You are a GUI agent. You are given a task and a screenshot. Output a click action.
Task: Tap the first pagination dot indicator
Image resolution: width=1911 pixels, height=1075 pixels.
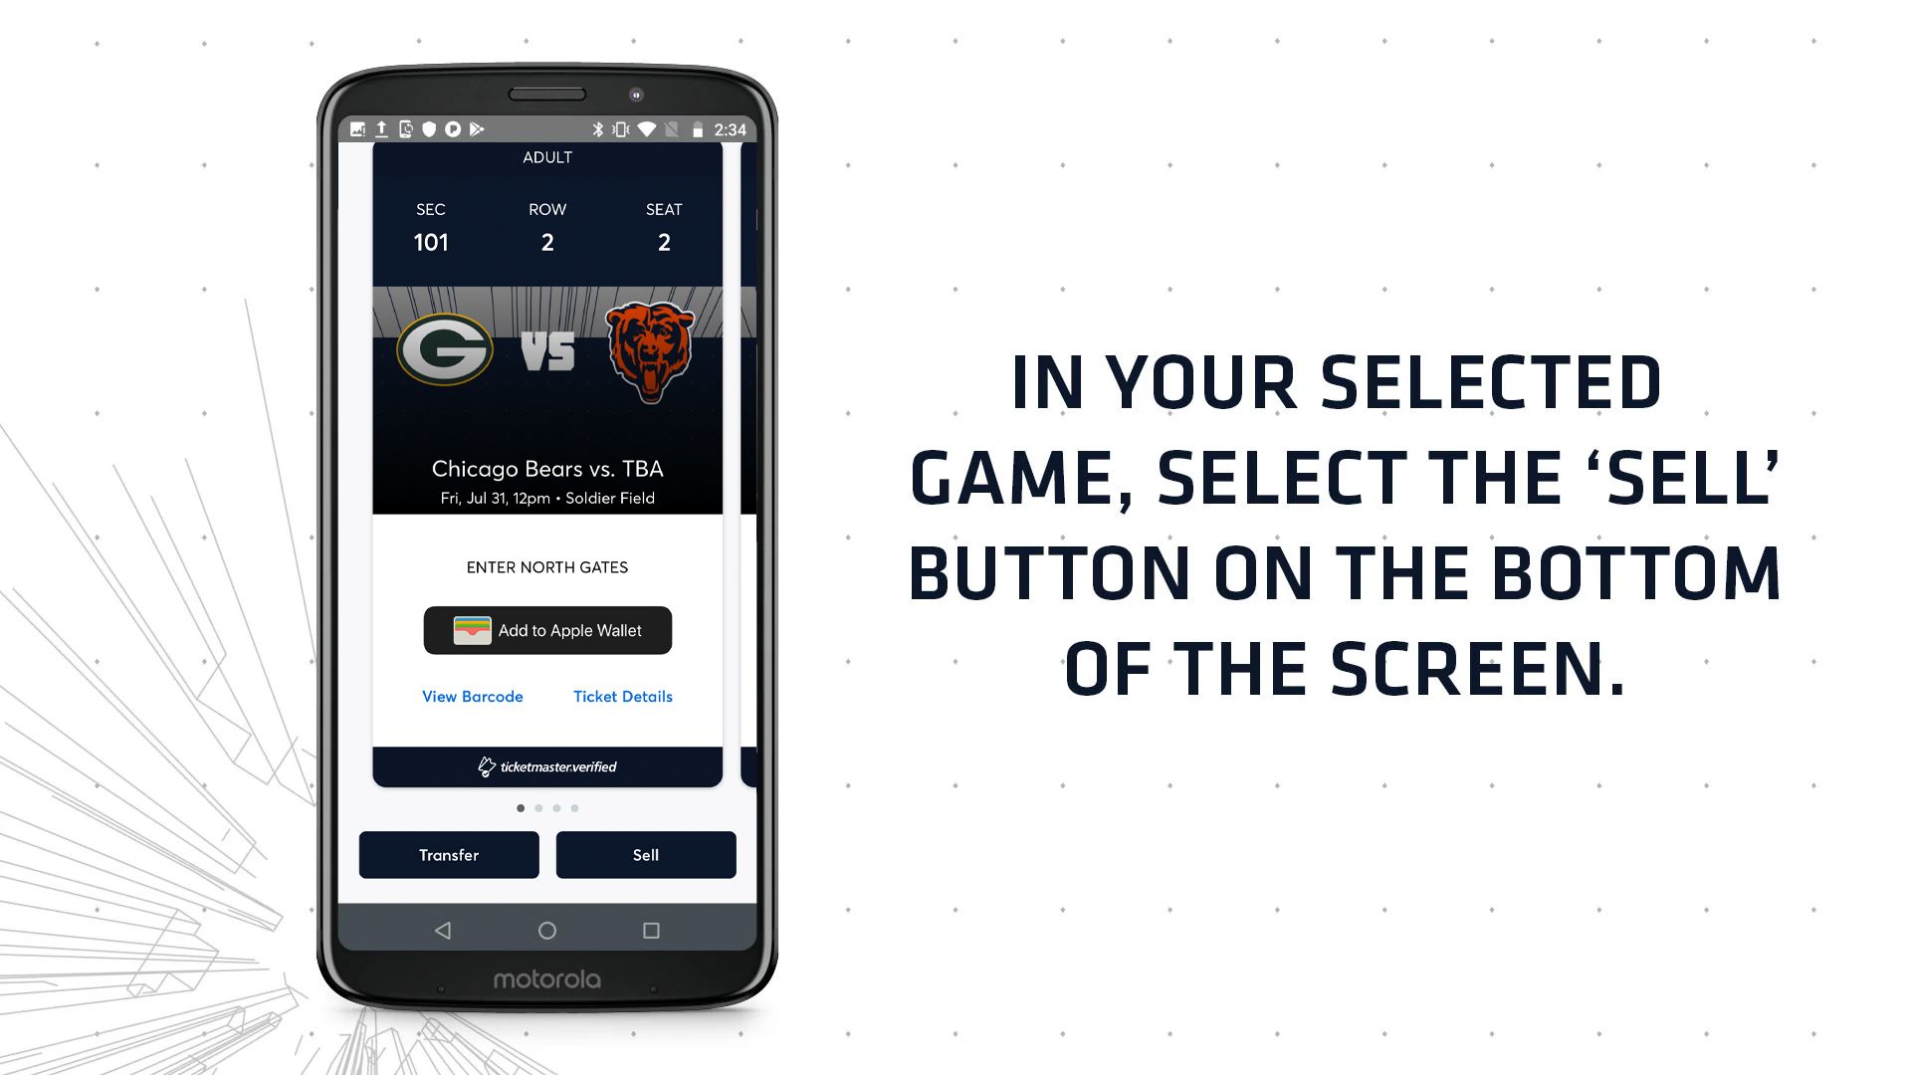pos(520,807)
